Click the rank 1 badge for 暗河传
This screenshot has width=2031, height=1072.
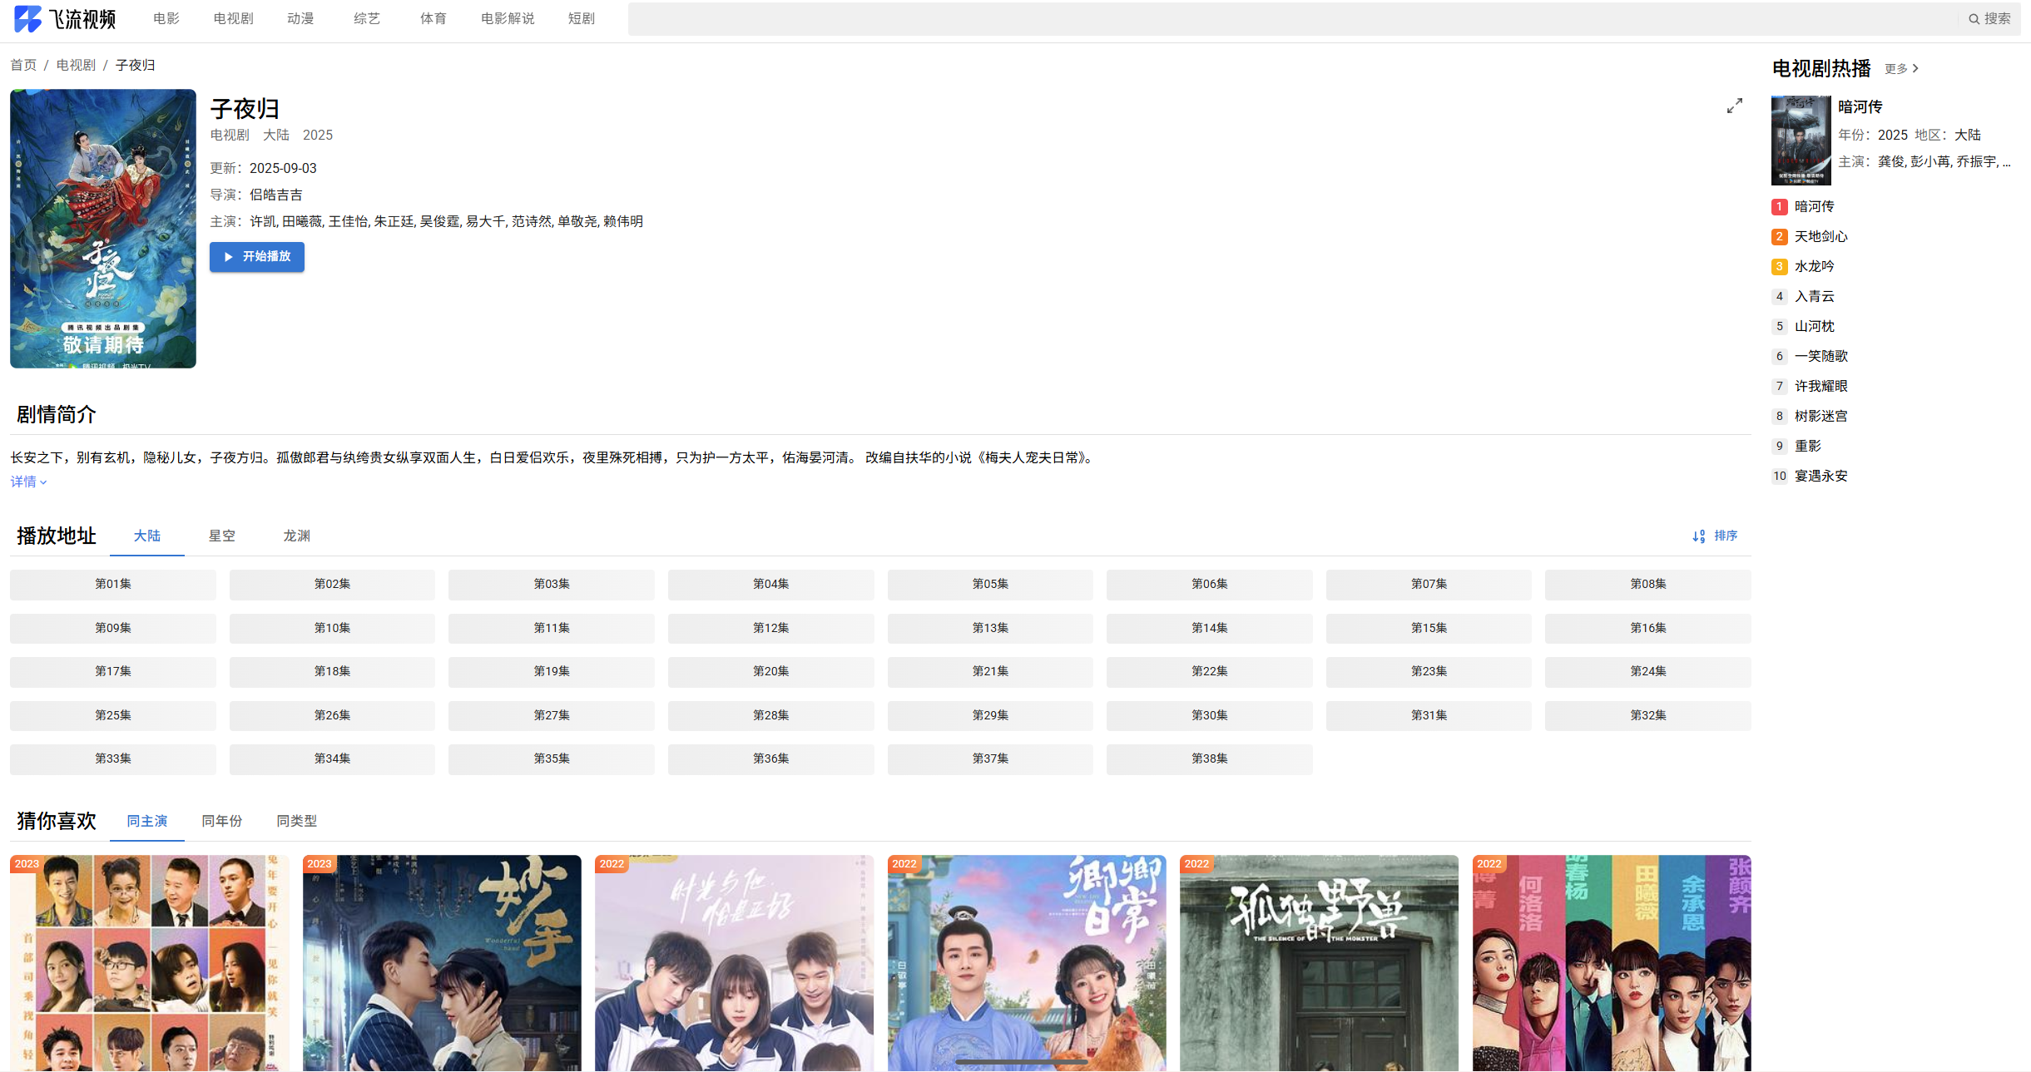[1779, 207]
